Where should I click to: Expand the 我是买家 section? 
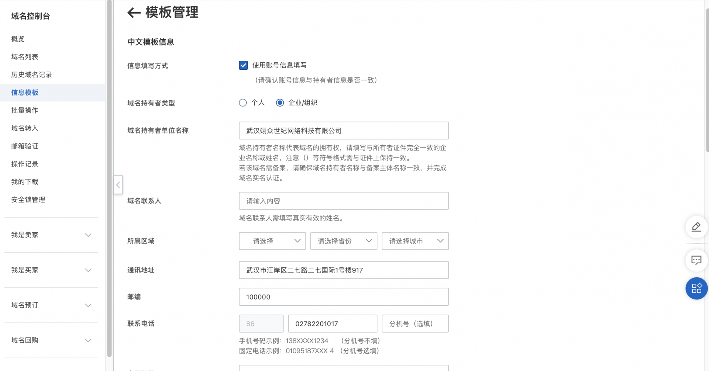(x=51, y=270)
